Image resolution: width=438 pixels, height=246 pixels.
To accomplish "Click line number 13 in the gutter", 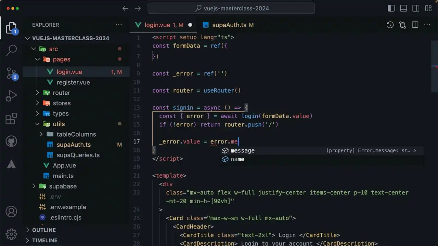I will tap(137, 108).
